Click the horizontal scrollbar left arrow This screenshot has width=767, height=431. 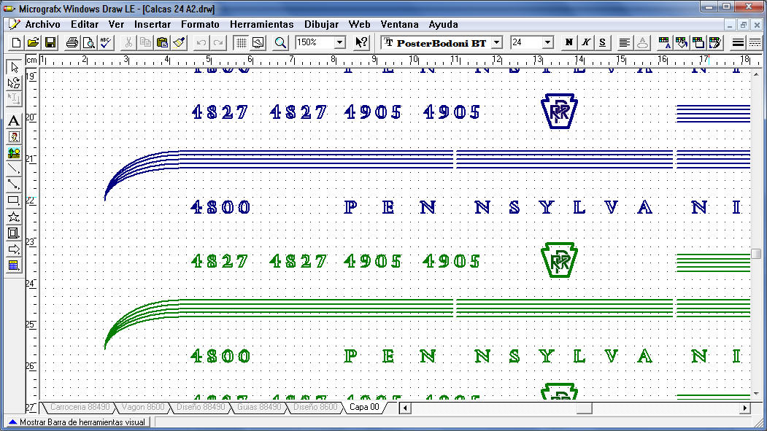[405, 408]
